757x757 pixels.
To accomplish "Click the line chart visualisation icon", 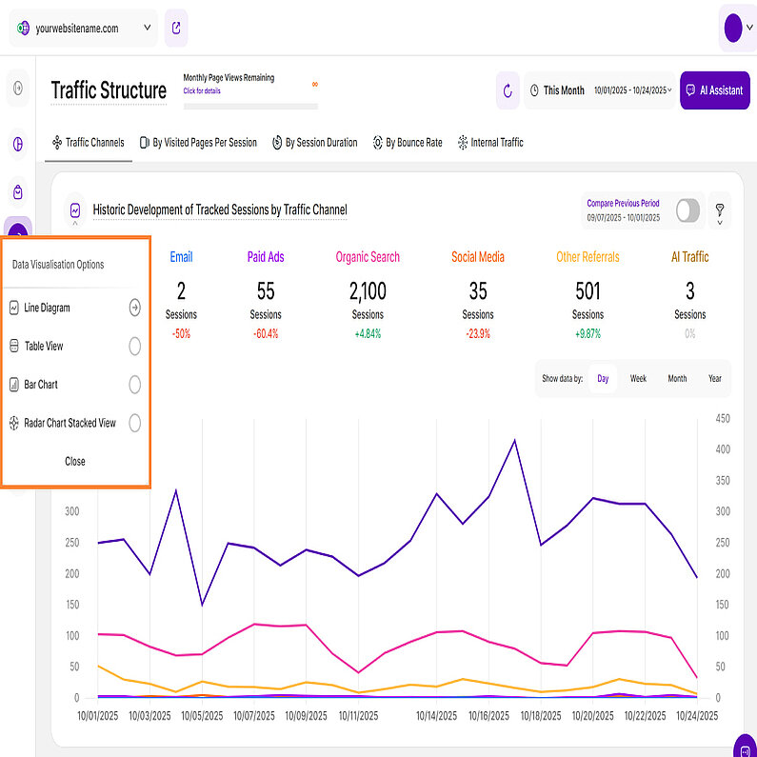I will 74,210.
